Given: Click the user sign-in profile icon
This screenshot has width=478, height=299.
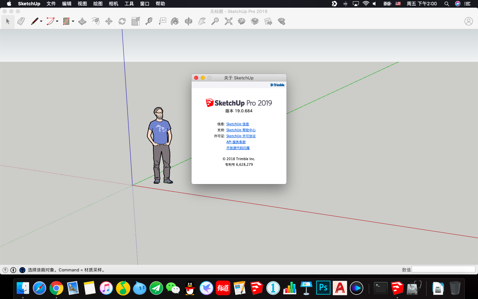Looking at the screenshot, I should coord(468,22).
